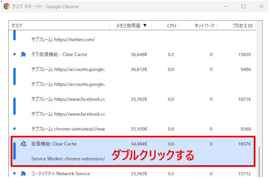Click process ID 15820
Viewport: 269px width, 178px height.
[x=245, y=55]
